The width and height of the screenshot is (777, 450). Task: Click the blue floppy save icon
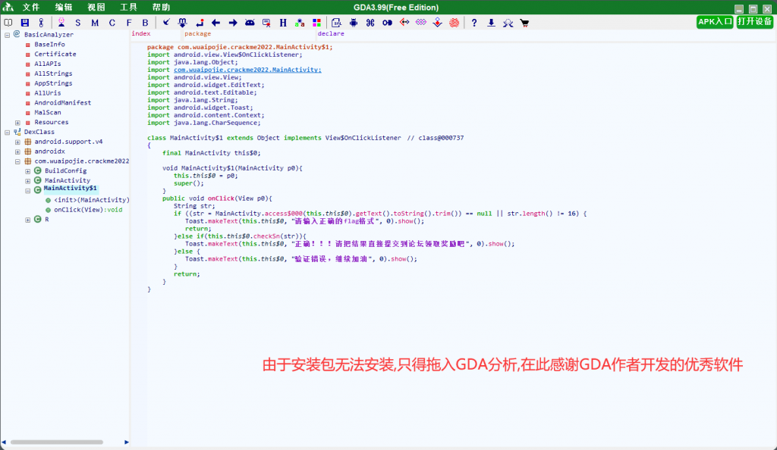coord(25,23)
